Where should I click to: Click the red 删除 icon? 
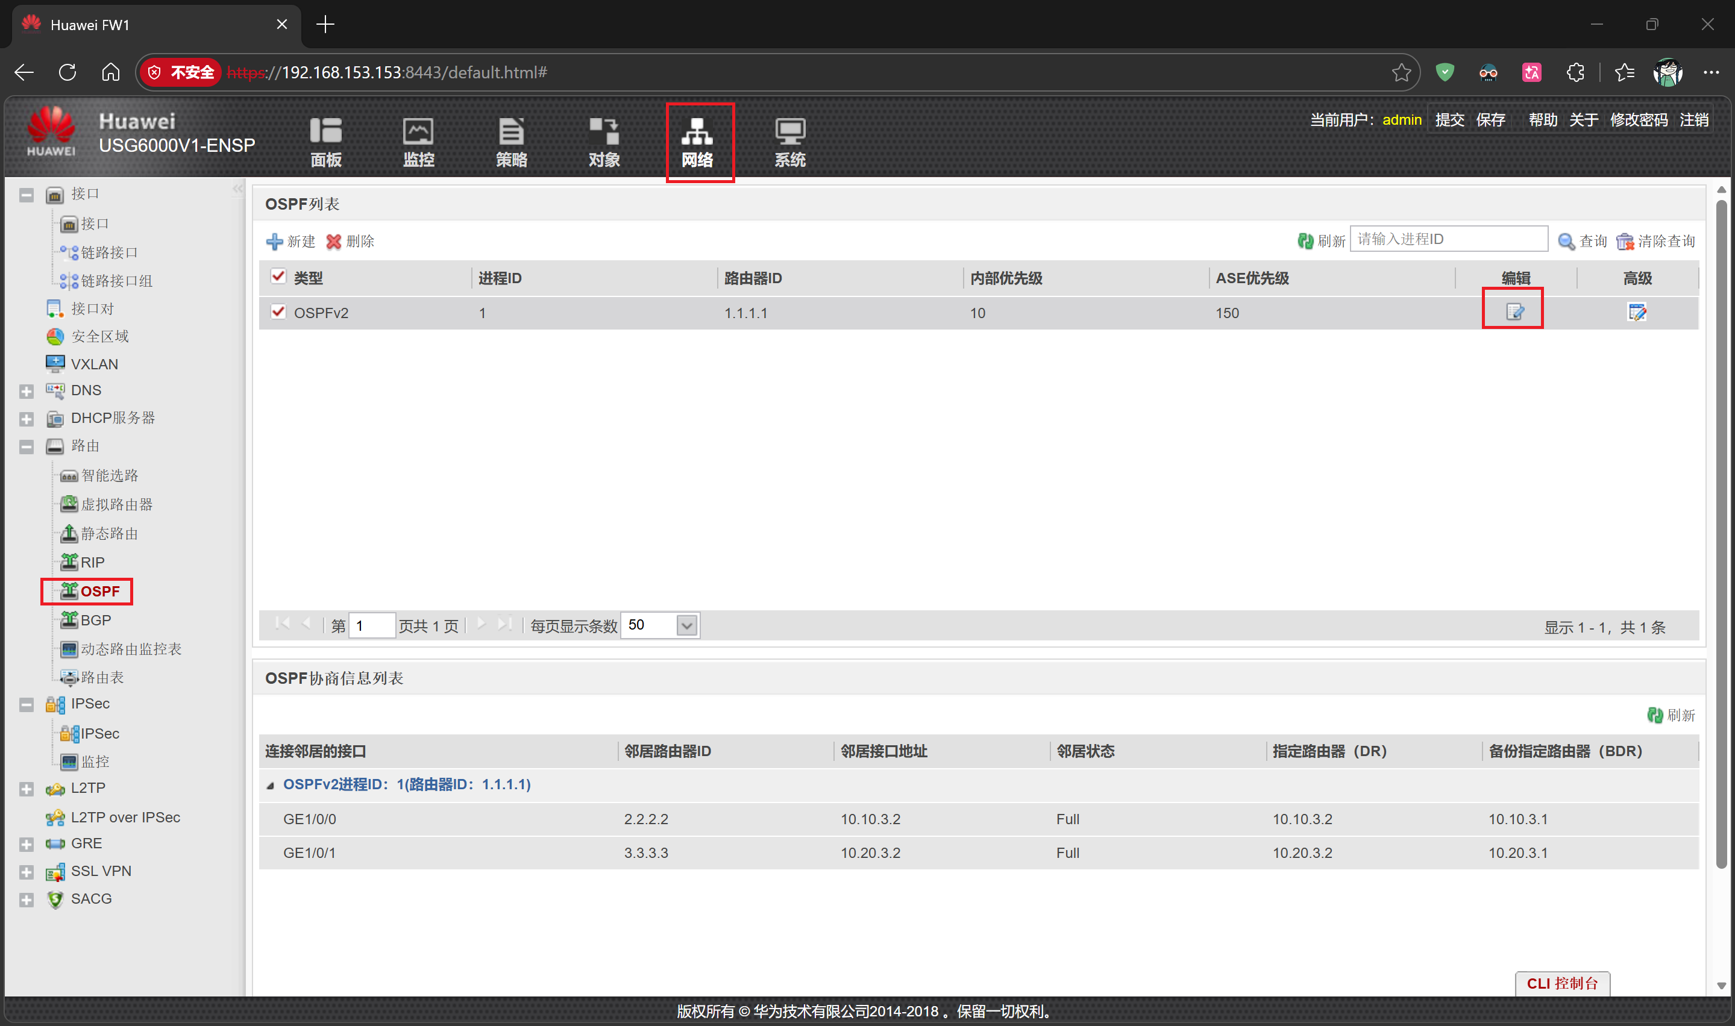point(334,242)
